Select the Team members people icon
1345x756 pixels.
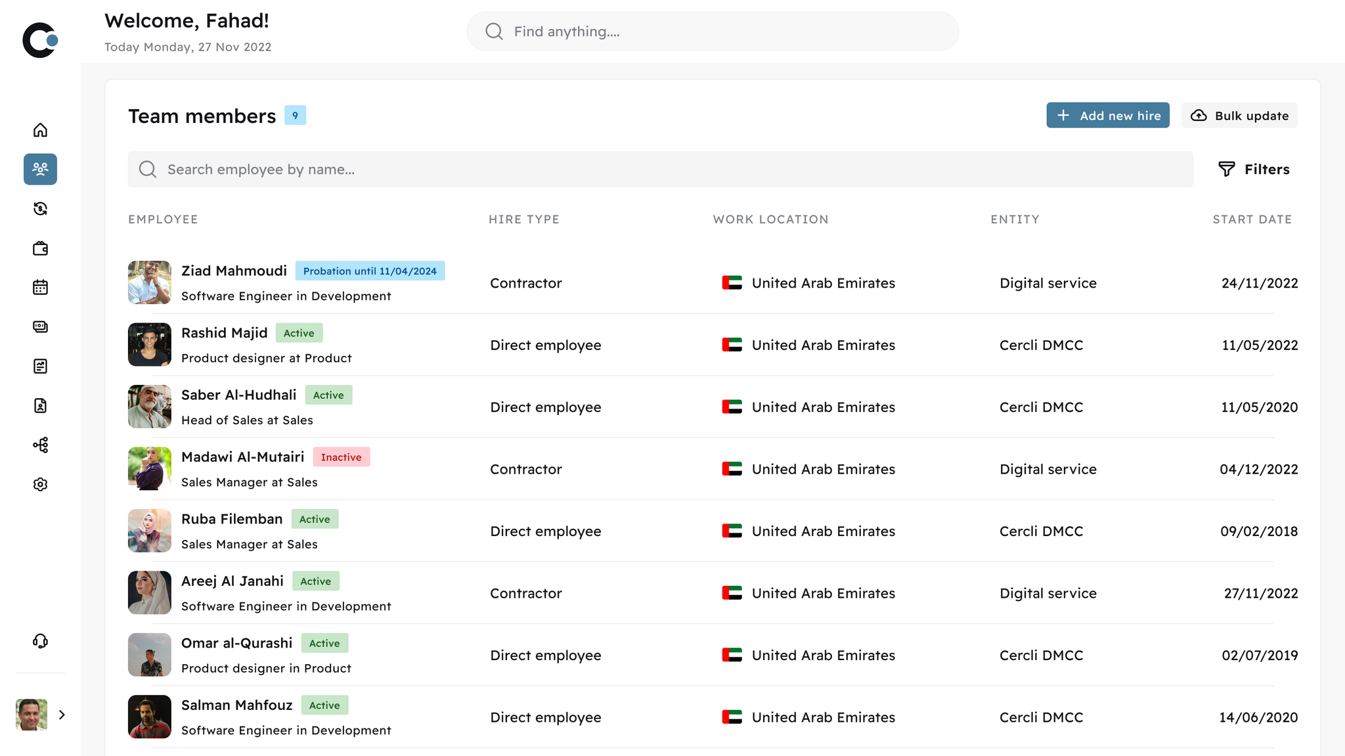[40, 169]
